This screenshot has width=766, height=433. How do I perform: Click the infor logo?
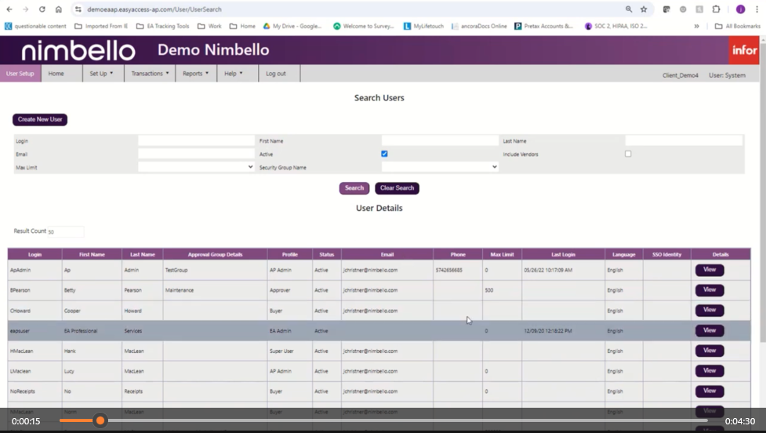pos(744,50)
